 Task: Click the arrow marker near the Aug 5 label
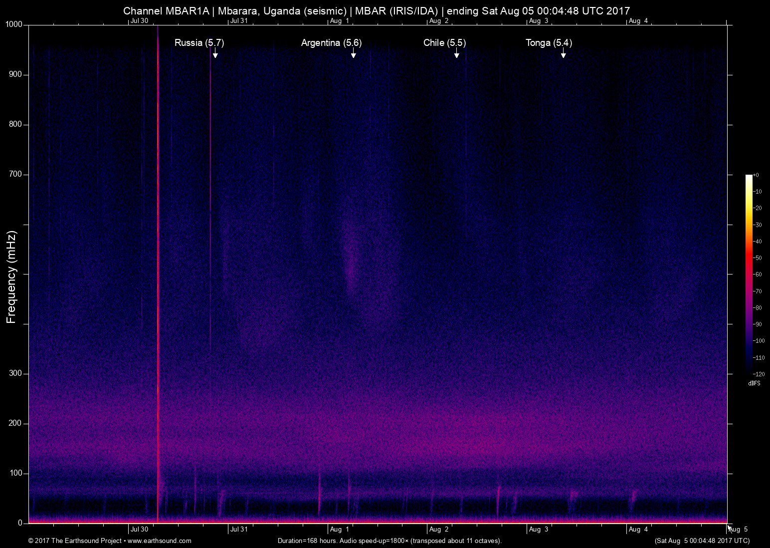729,528
